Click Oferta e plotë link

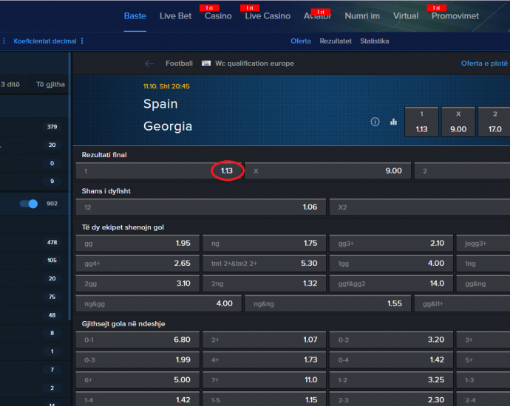click(484, 63)
